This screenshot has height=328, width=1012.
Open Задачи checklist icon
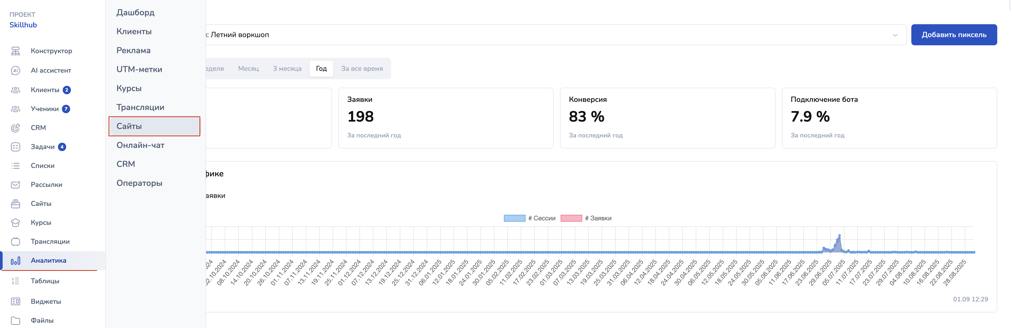coord(15,147)
